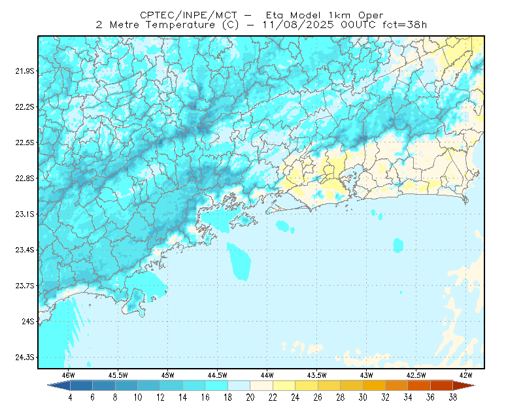Click the 24.3S latitude axis label
This screenshot has width=523, height=404.
[25, 358]
